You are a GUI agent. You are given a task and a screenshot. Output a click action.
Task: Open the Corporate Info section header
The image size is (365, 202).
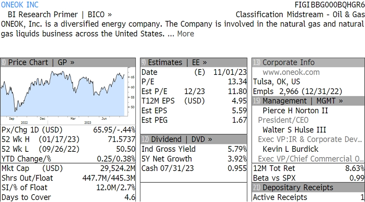288,62
